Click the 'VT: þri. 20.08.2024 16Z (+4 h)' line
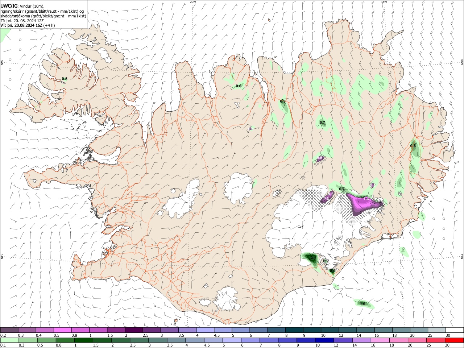 (x=28, y=25)
